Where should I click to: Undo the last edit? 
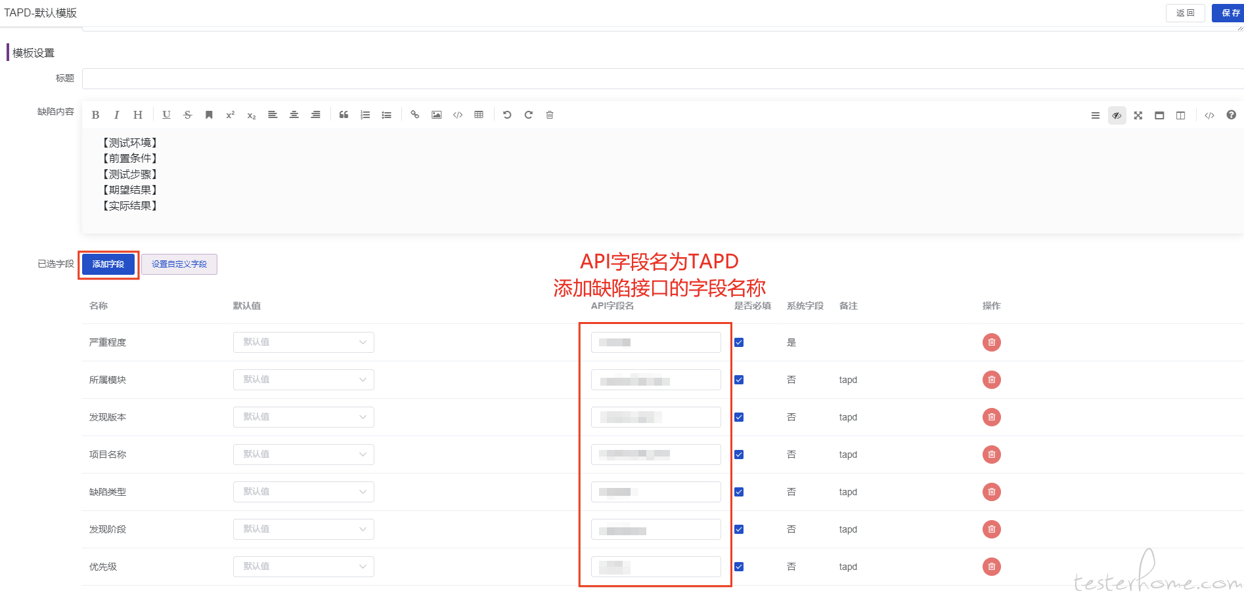pos(507,115)
